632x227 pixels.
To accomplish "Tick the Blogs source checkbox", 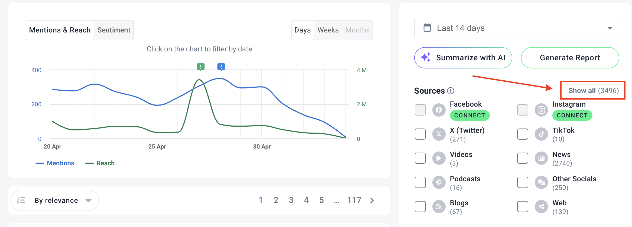I will [x=420, y=207].
